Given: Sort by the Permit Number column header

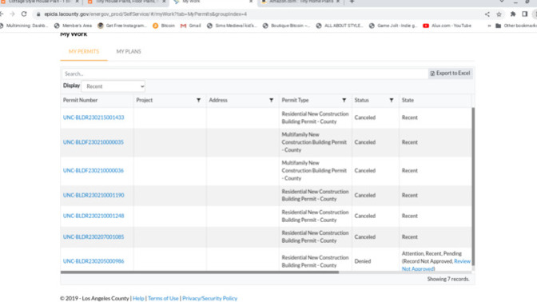Looking at the screenshot, I should click(80, 100).
